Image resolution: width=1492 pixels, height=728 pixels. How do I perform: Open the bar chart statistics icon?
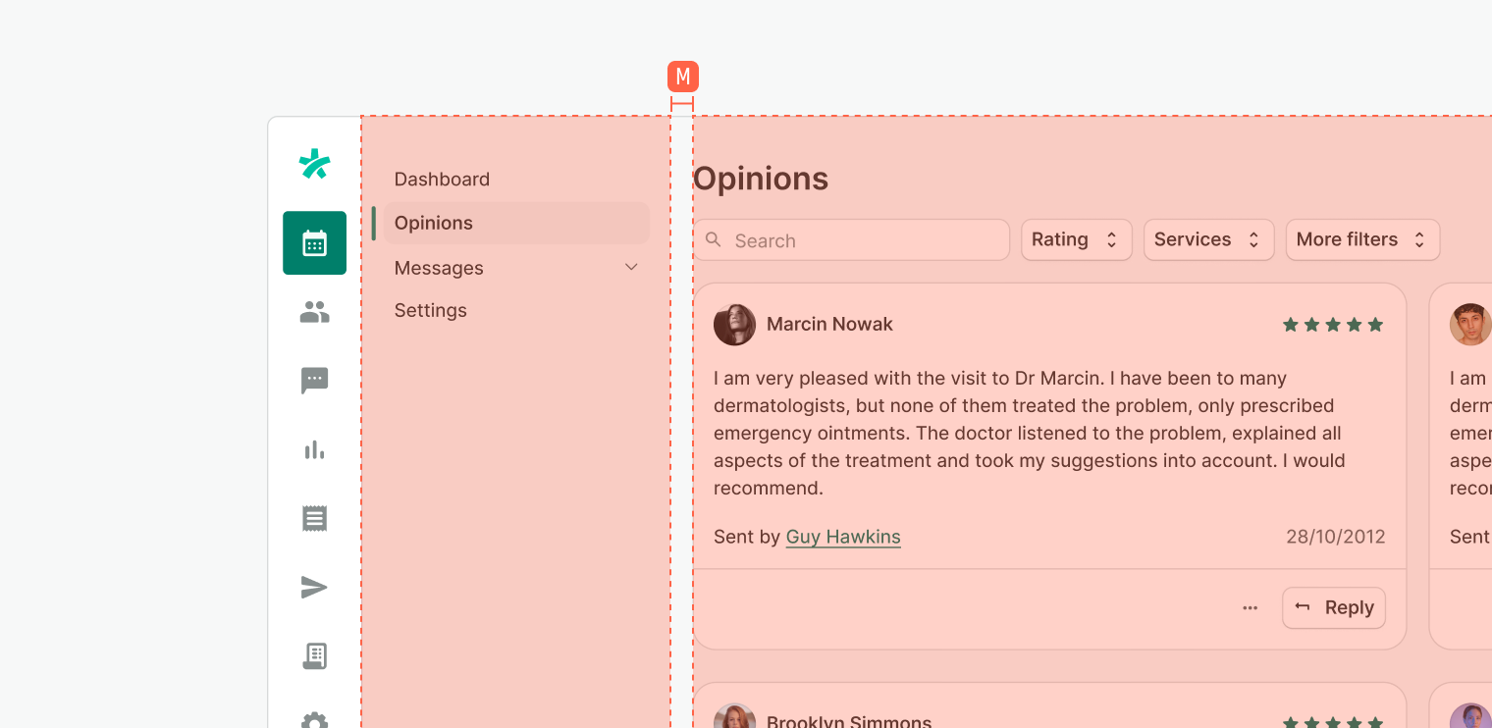314,449
